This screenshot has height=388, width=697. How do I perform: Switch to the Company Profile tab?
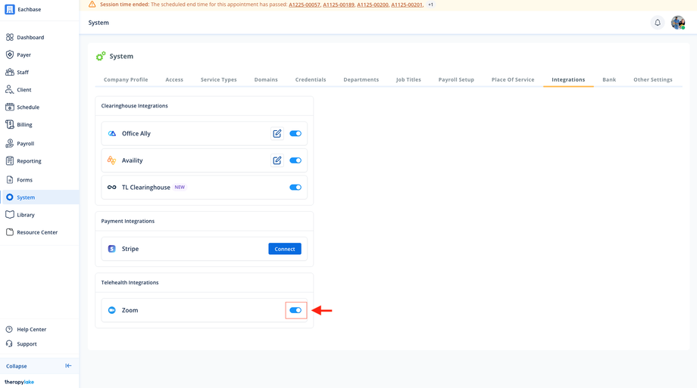click(126, 79)
